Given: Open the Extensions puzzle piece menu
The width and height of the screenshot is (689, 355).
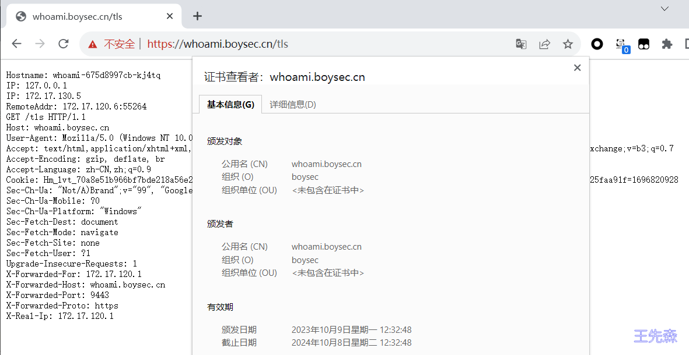Looking at the screenshot, I should 667,44.
